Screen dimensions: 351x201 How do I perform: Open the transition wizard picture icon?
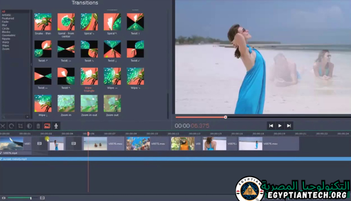coord(47,126)
